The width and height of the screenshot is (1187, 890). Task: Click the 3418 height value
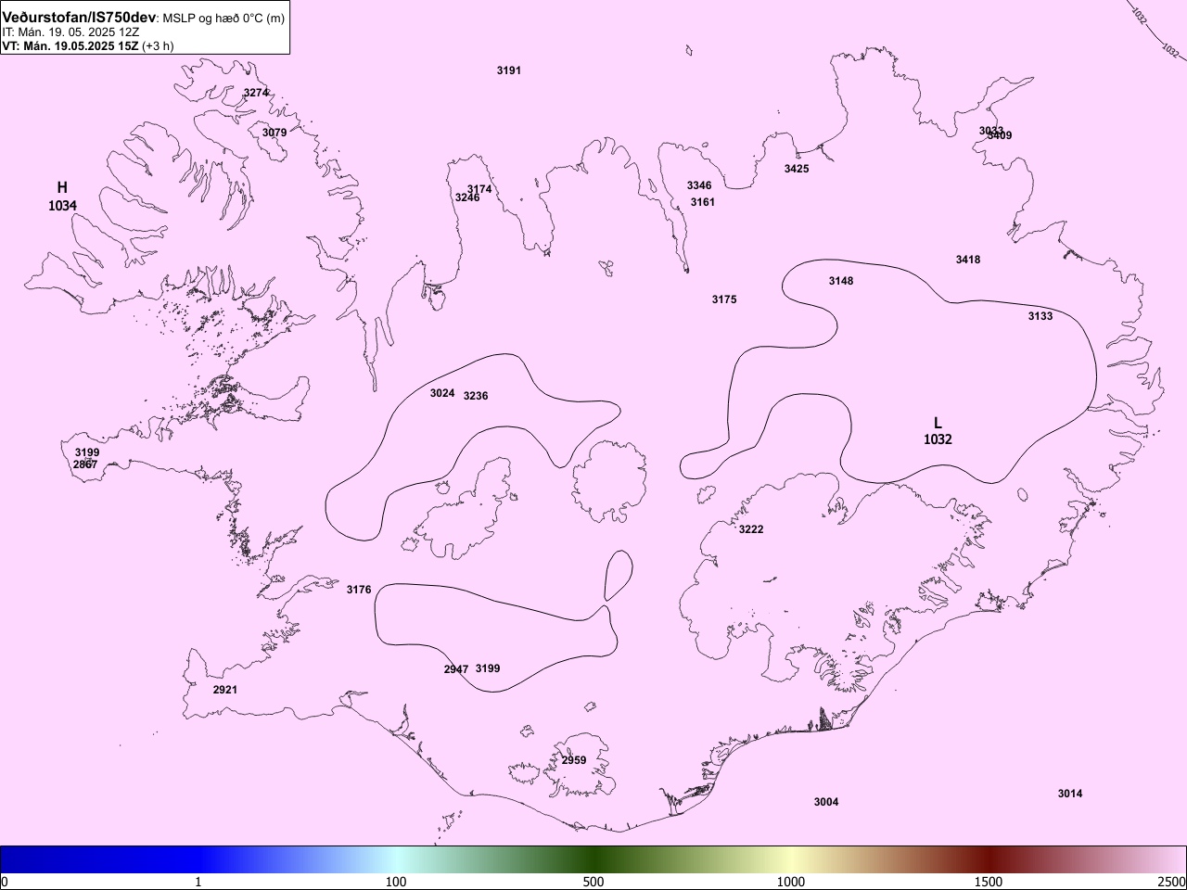pos(968,260)
